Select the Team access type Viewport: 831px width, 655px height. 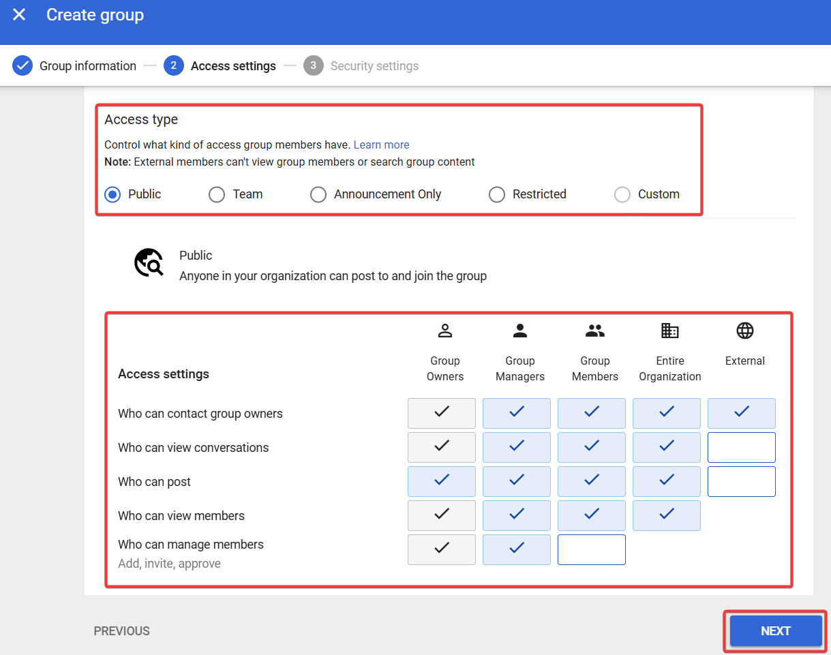click(x=217, y=194)
